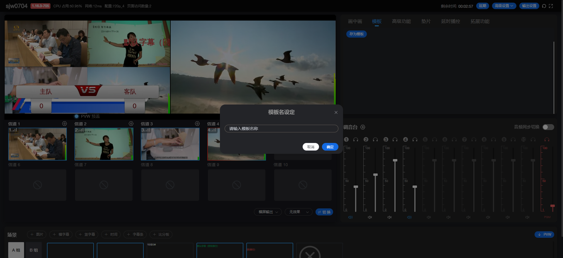Mute channel 1 speaker icon
The height and width of the screenshot is (258, 563).
pos(350,217)
